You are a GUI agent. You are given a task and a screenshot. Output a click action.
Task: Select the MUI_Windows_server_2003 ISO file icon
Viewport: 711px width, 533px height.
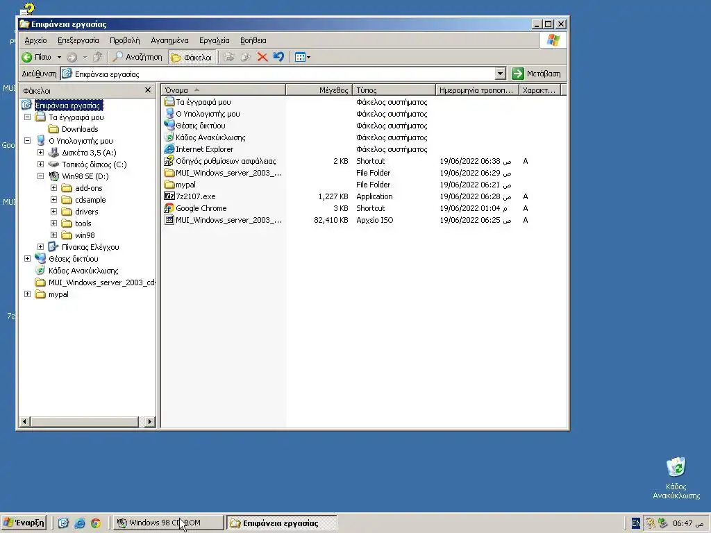coord(169,220)
